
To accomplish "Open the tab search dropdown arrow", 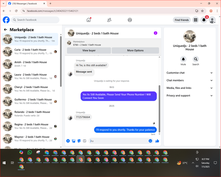I will 4,4.
